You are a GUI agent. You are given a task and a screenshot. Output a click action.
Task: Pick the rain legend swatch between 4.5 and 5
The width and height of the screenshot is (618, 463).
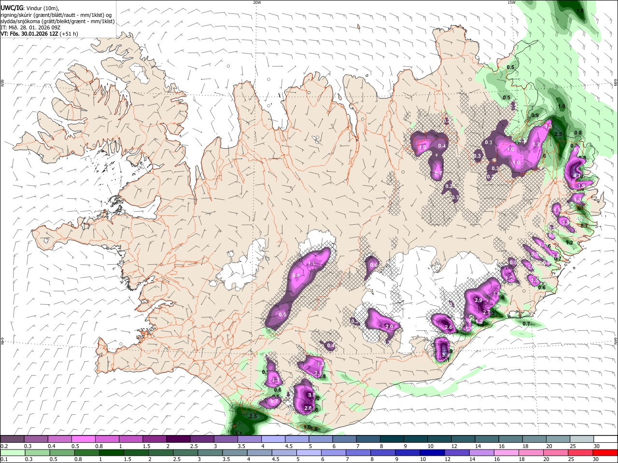click(284, 452)
